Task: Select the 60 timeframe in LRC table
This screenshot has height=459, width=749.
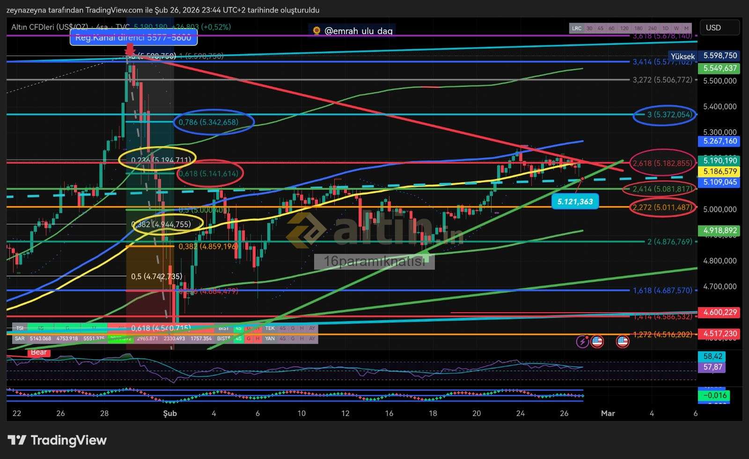Action: point(611,29)
